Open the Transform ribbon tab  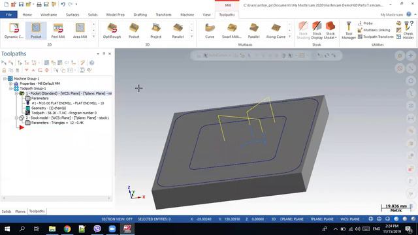163,14
